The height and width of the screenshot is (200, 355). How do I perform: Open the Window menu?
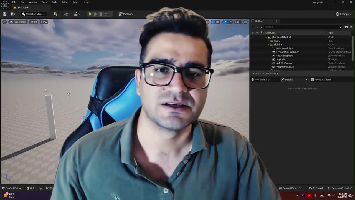[33, 2]
